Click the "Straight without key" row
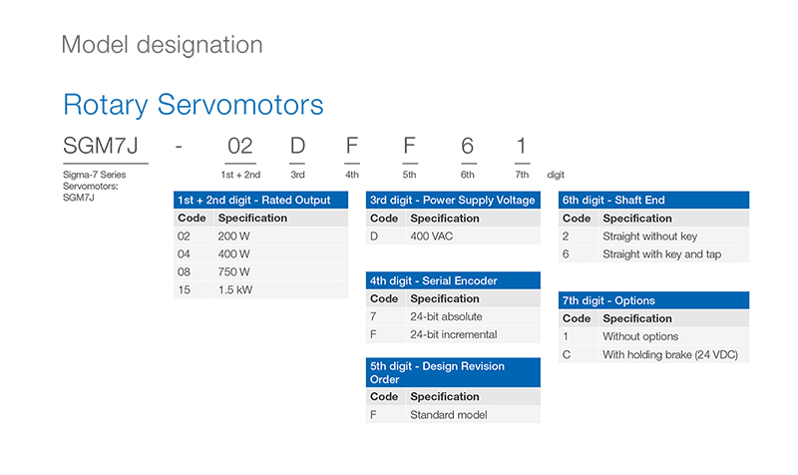This screenshot has height=475, width=798. tap(649, 237)
